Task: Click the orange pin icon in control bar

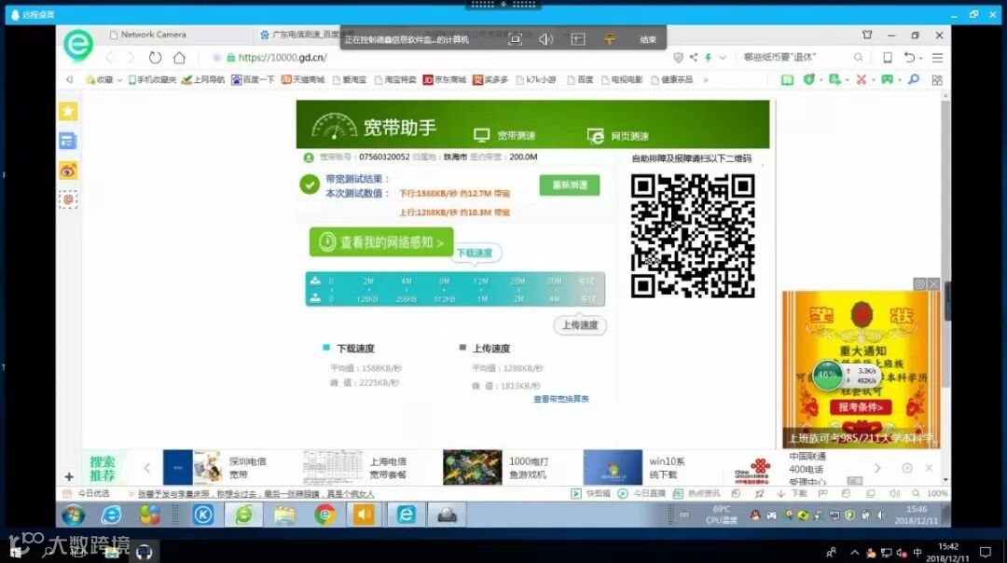Action: pos(610,39)
